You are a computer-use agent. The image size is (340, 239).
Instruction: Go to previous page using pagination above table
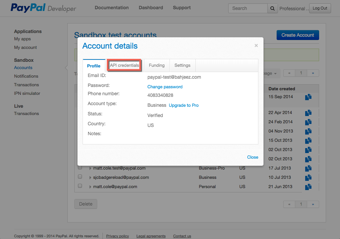(x=289, y=73)
